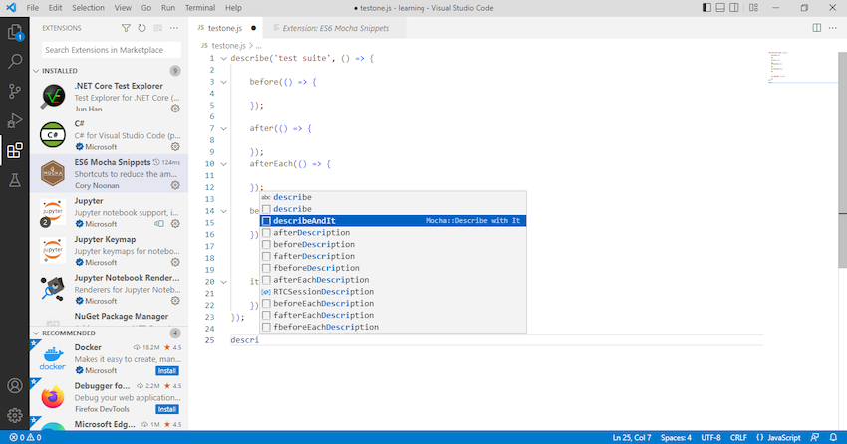Open Extensions panel more actions menu
847x444 pixels.
coord(174,28)
